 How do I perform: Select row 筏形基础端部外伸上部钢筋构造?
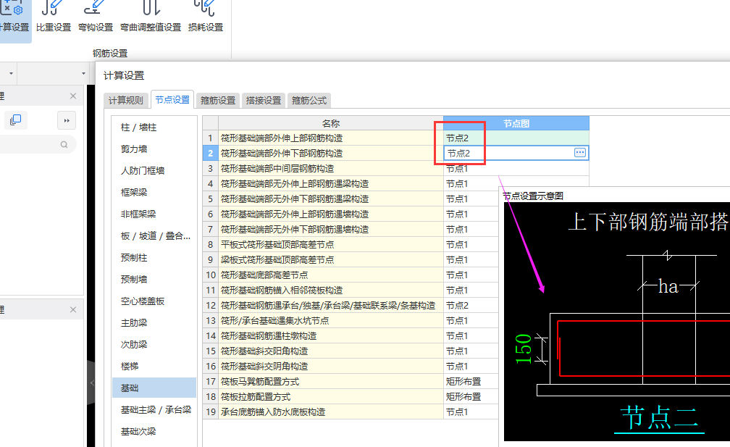(330, 138)
